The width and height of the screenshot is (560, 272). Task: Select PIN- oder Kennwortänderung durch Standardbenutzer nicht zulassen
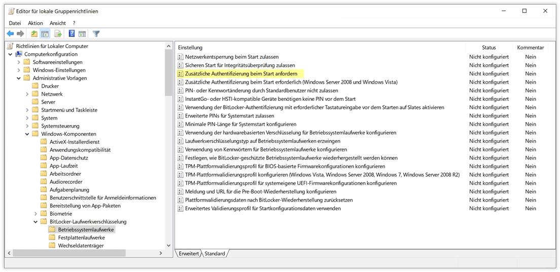[x=261, y=91]
